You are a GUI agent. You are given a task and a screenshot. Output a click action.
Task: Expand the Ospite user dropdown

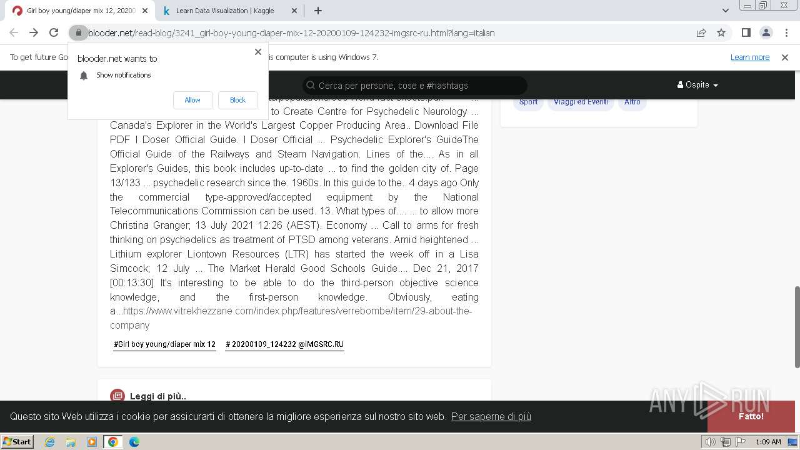pos(697,84)
